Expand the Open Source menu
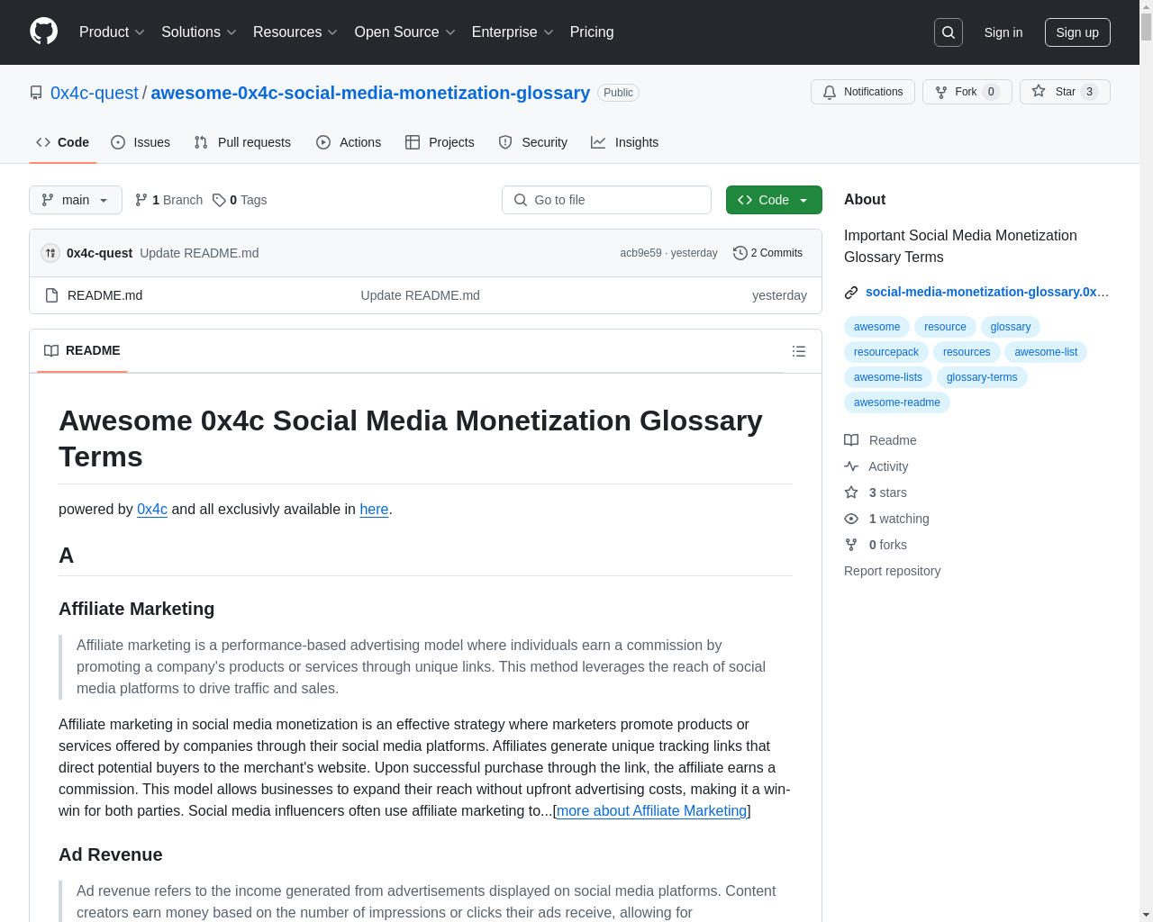Viewport: 1153px width, 922px height. pyautogui.click(x=405, y=32)
